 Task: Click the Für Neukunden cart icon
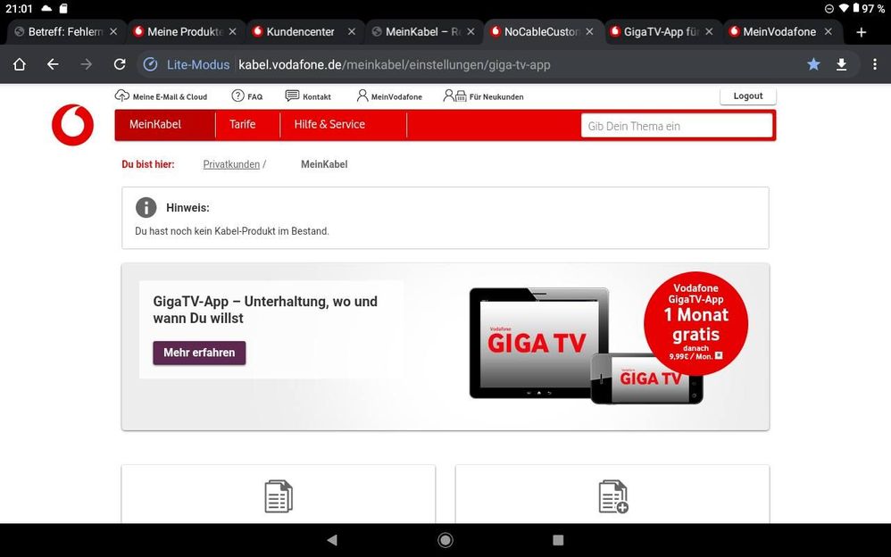point(455,96)
